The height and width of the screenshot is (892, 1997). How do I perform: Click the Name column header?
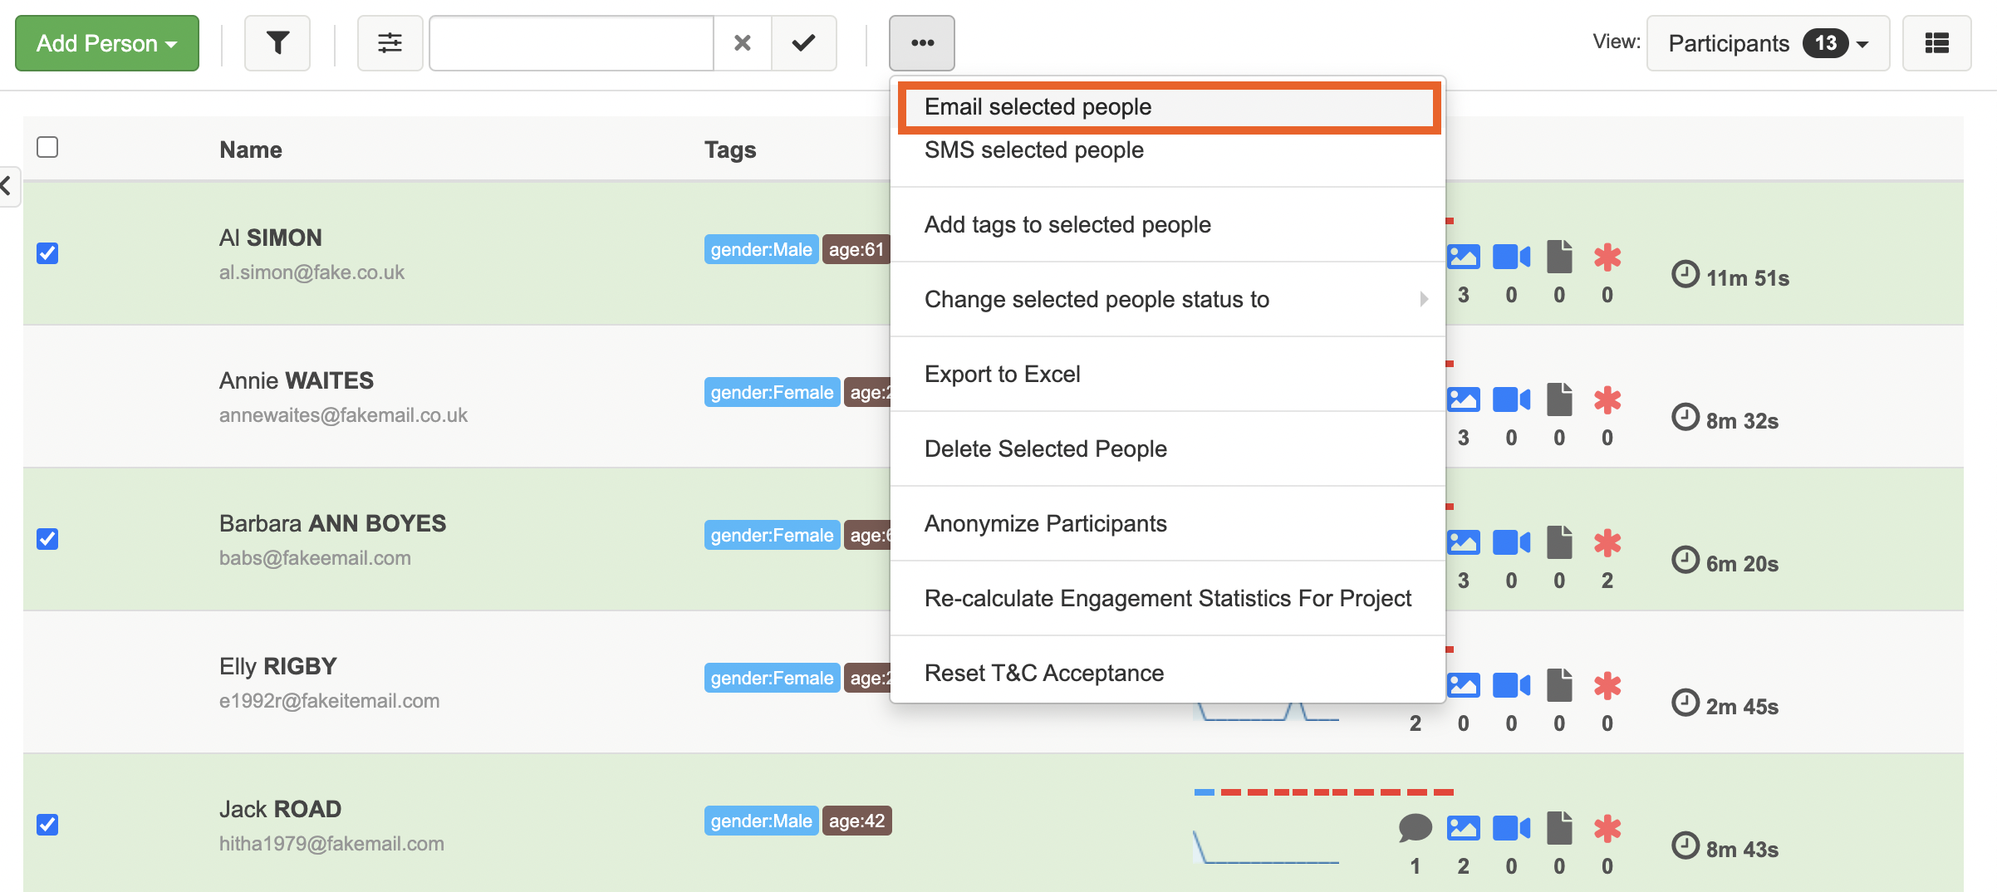coord(251,149)
